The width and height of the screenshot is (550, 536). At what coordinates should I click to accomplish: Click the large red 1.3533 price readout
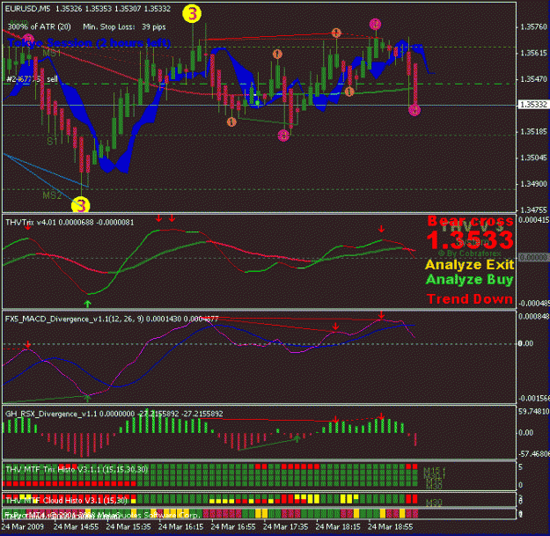pos(470,240)
